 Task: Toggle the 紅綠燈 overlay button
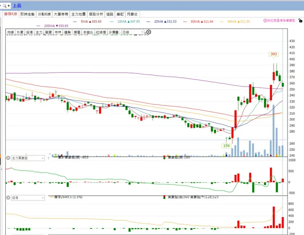pos(101,32)
